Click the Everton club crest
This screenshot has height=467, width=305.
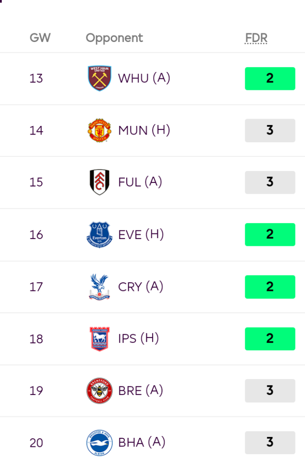99,234
